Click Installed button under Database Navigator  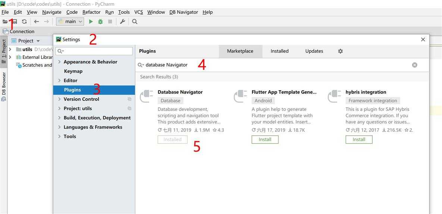pyautogui.click(x=173, y=139)
